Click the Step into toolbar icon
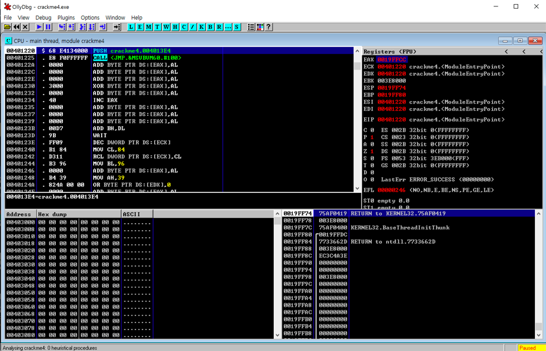This screenshot has width=546, height=351. [x=62, y=27]
